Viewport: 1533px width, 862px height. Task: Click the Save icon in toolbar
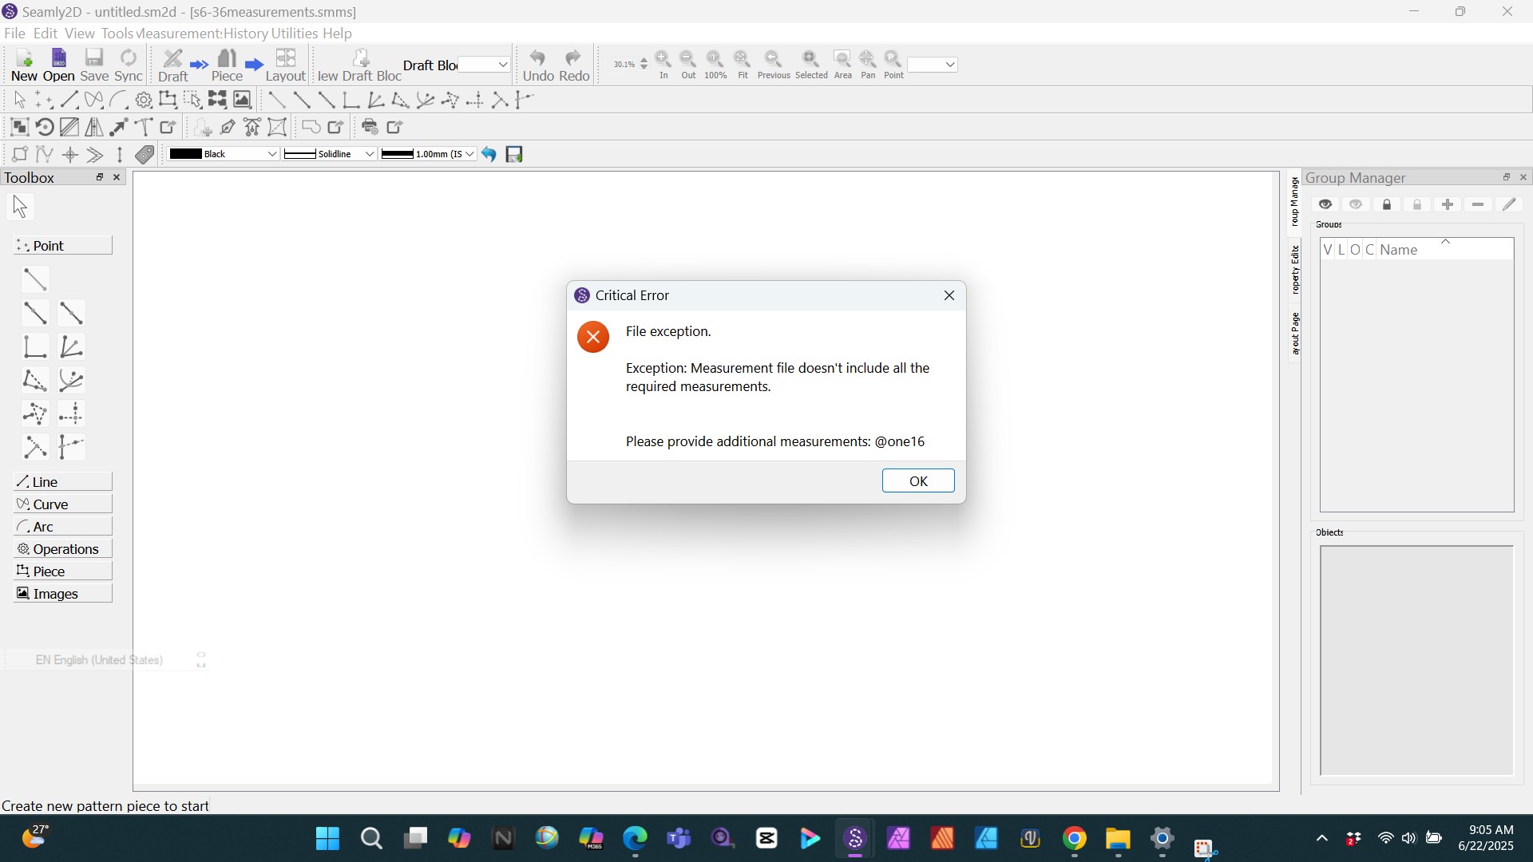[x=94, y=65]
